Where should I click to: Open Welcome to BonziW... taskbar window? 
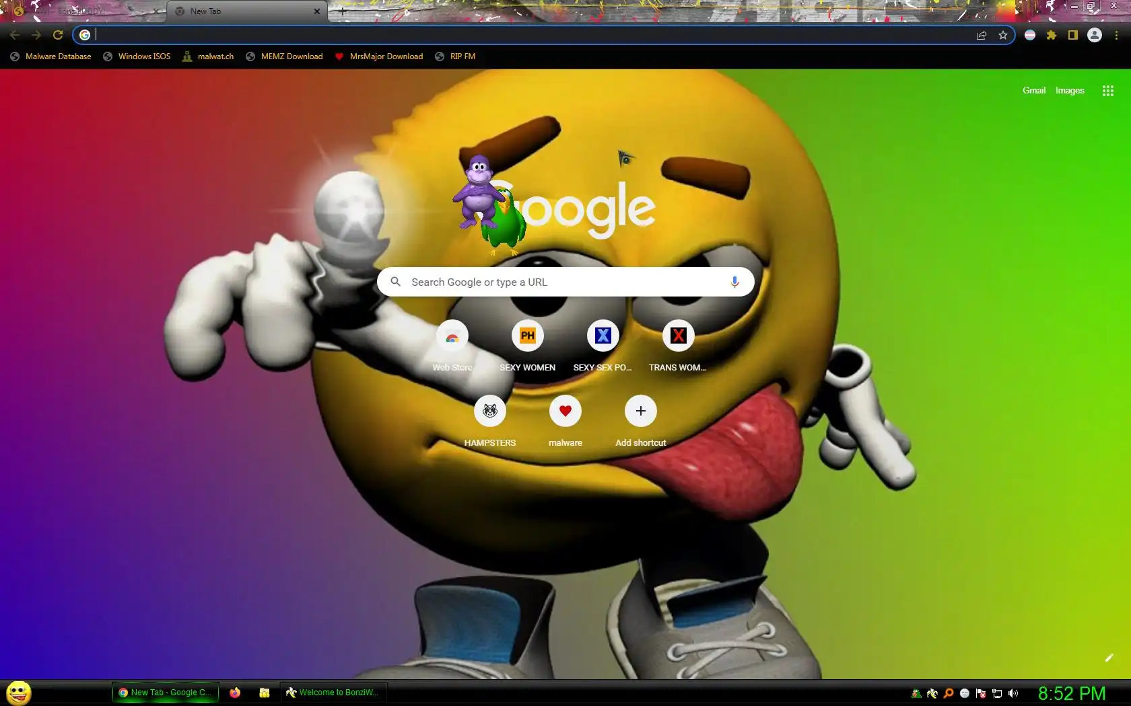[x=333, y=693]
